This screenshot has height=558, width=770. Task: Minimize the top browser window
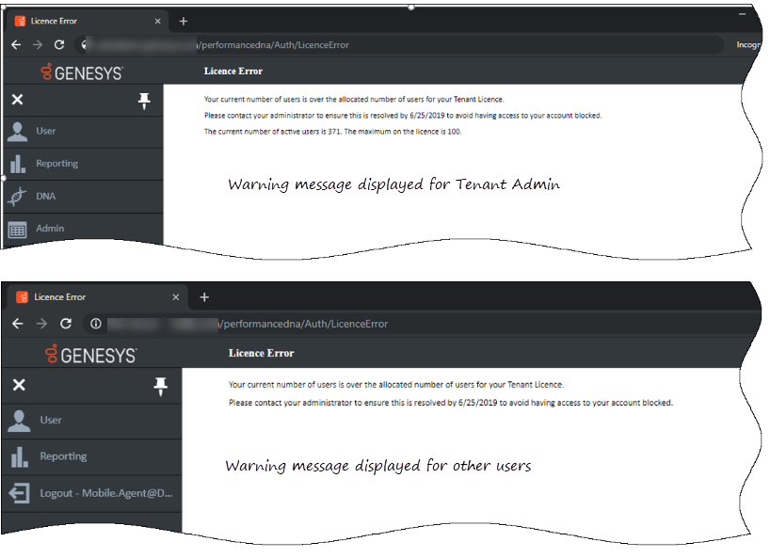point(743,14)
